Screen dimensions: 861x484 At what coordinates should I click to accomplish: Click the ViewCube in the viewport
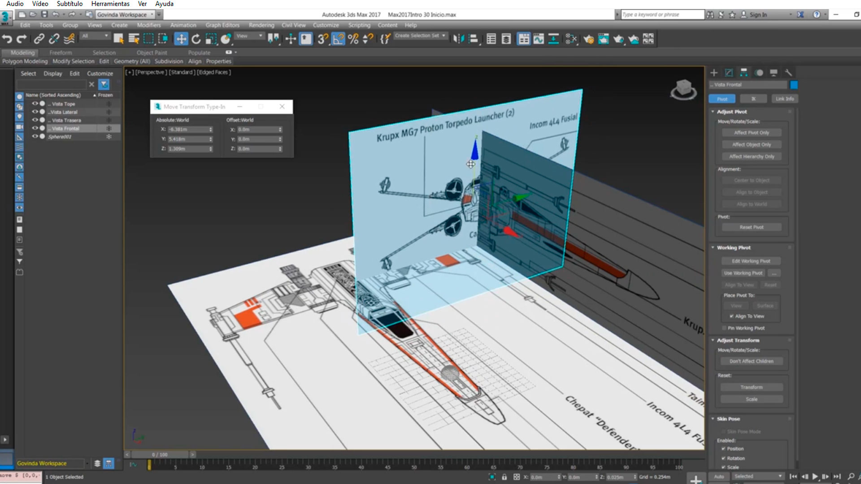pyautogui.click(x=683, y=89)
